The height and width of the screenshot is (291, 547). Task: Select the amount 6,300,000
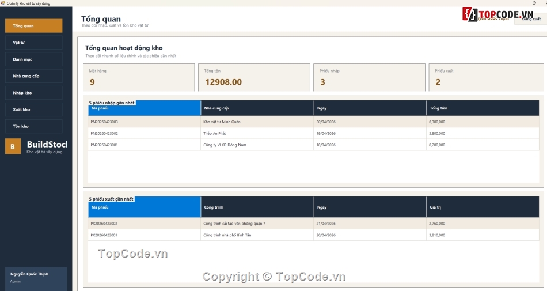coord(483,122)
